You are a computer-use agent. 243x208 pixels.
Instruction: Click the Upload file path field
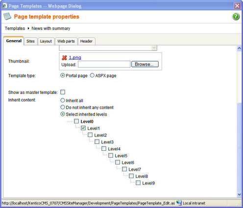click(x=104, y=64)
